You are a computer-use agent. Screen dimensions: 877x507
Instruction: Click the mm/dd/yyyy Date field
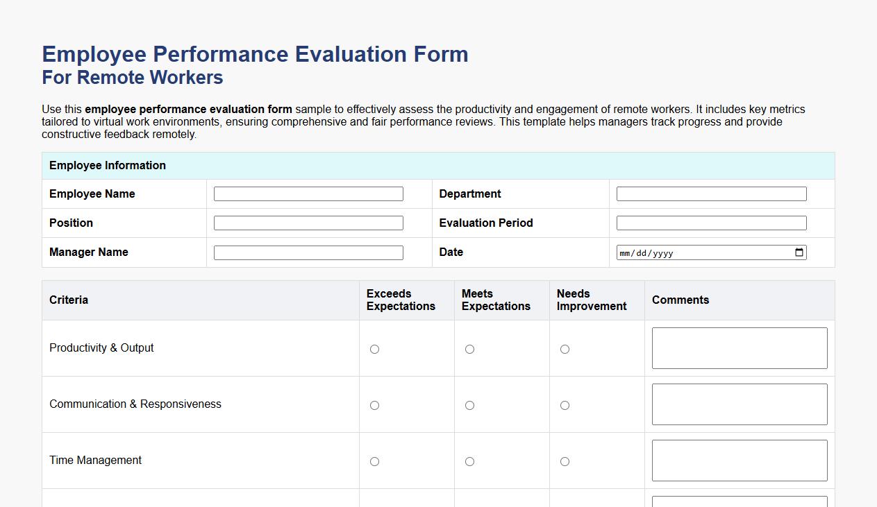tap(694, 252)
